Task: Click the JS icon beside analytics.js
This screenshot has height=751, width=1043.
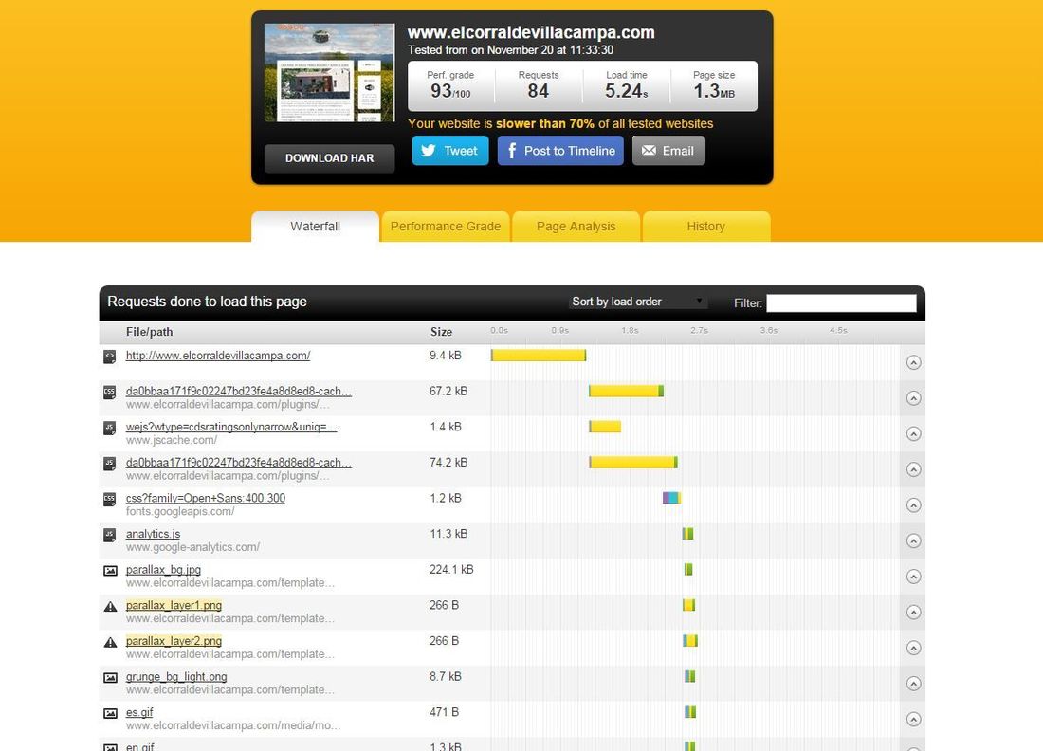Action: click(110, 535)
